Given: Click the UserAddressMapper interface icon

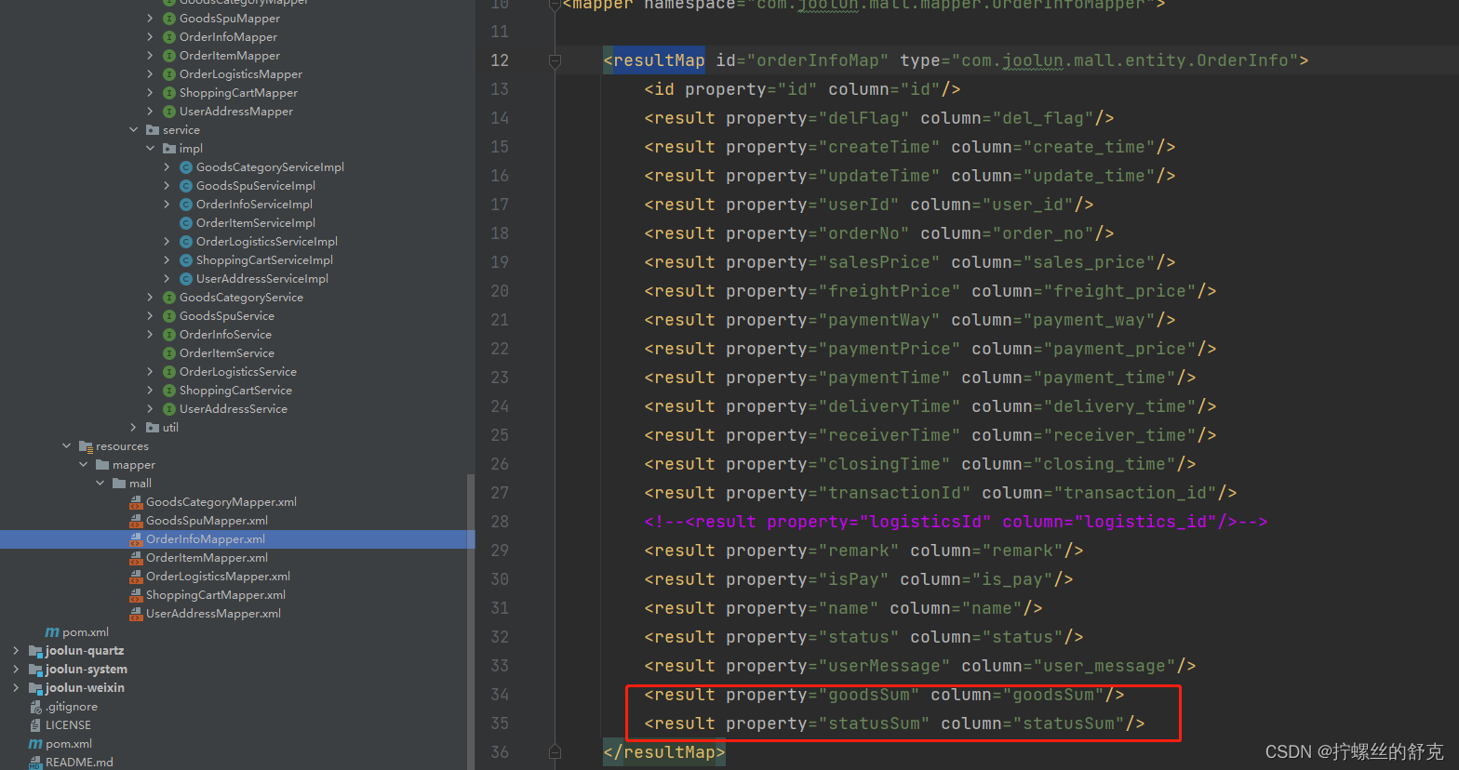Looking at the screenshot, I should pos(169,112).
